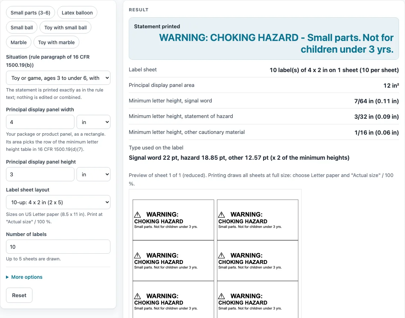Screen dimensions: 405x318
Task: Click the 'Label sheet' row label
Action: tap(143, 70)
